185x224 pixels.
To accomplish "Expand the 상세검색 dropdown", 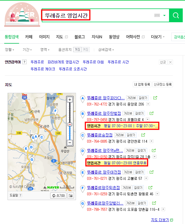I will 106,50.
